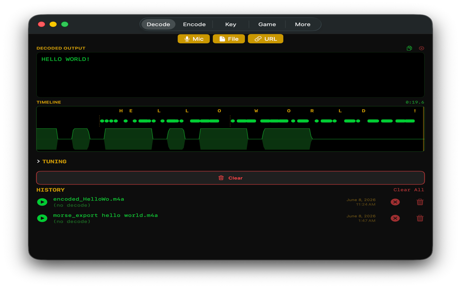This screenshot has width=461, height=288.
Task: Click the HISTORY heading
Action: coord(51,190)
